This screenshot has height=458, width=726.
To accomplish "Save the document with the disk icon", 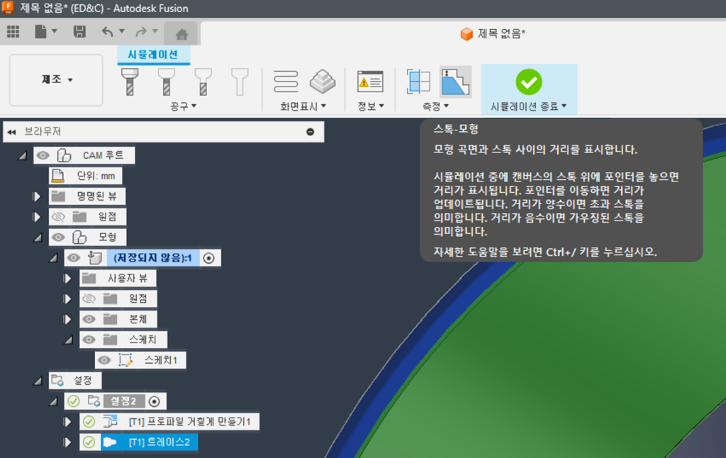I will [79, 31].
